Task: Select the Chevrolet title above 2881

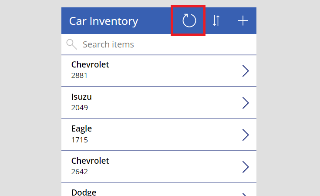Action: [x=90, y=64]
